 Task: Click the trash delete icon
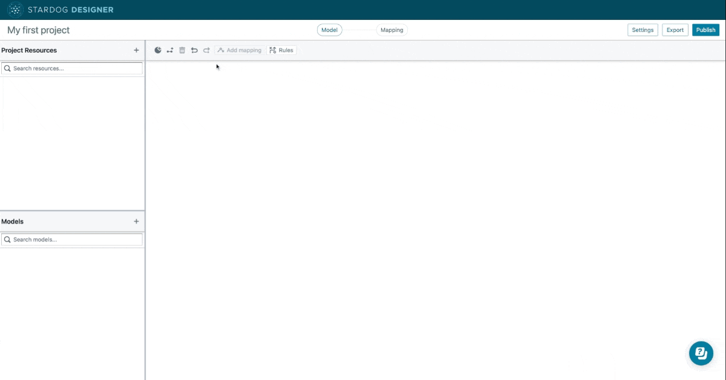pyautogui.click(x=182, y=50)
